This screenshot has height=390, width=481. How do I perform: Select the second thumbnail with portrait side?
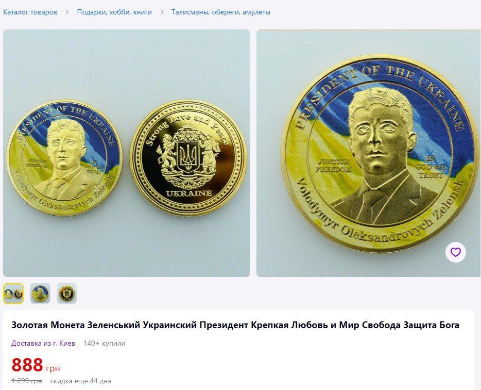coord(40,294)
